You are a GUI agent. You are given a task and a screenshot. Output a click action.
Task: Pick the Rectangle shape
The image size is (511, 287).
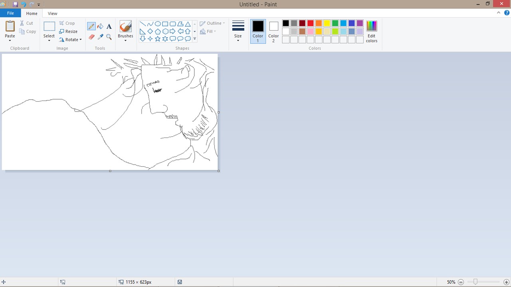click(165, 24)
